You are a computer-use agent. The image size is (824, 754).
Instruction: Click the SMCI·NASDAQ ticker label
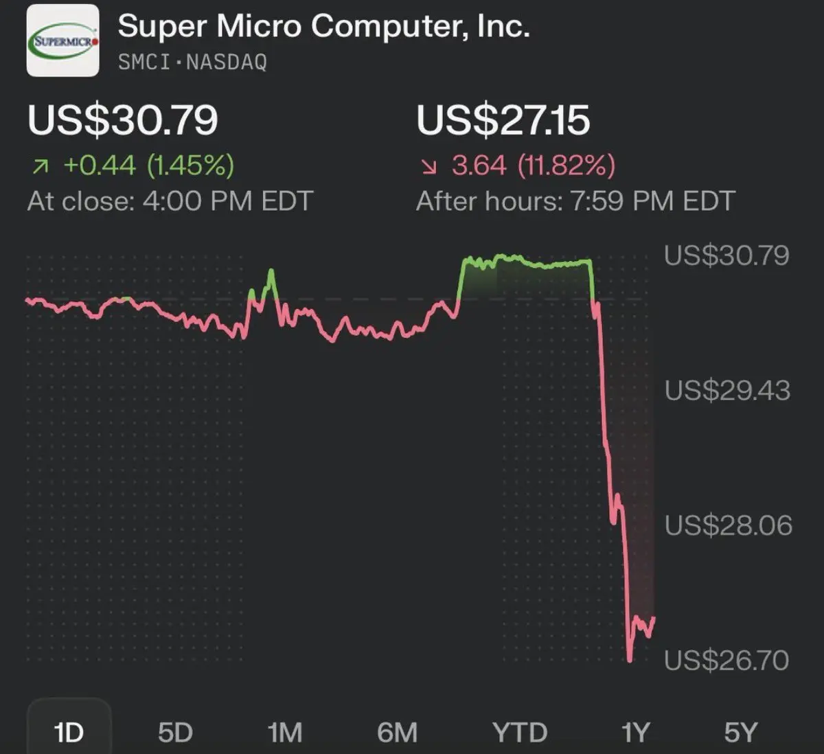pyautogui.click(x=192, y=62)
